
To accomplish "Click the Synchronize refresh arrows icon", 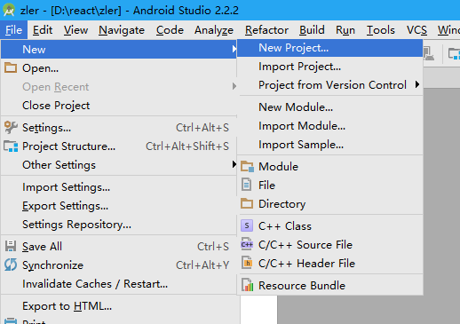I will pos(11,265).
